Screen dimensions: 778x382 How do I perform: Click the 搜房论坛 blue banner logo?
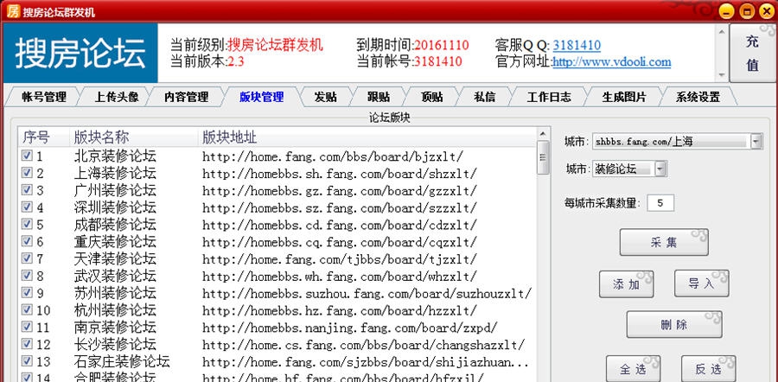coord(80,53)
